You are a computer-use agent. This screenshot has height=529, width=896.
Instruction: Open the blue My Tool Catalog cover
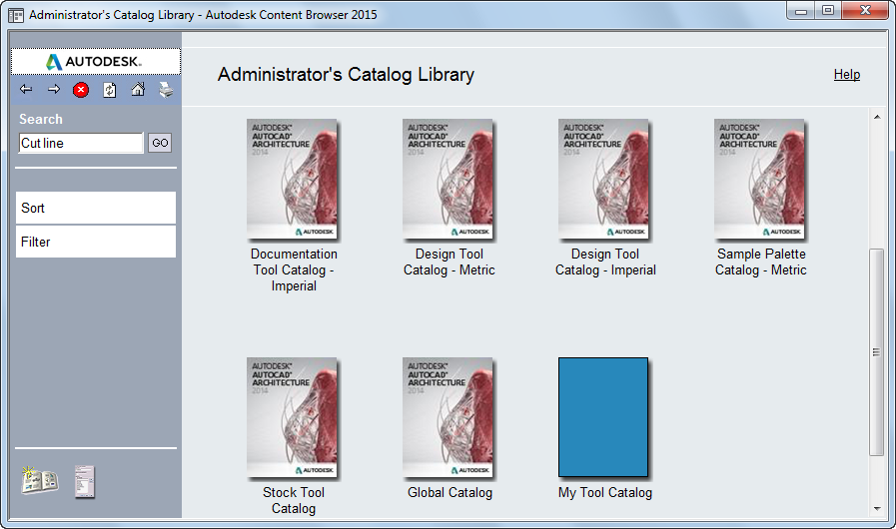pyautogui.click(x=603, y=417)
